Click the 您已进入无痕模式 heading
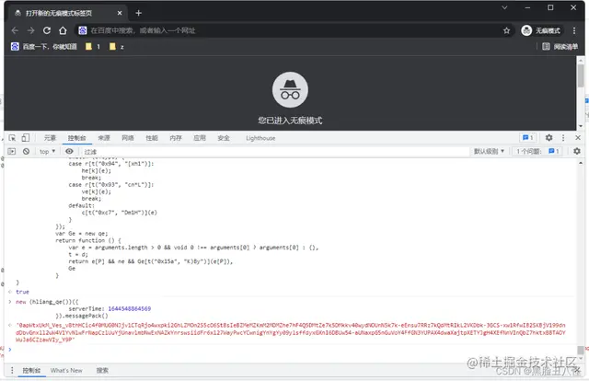 coord(290,121)
